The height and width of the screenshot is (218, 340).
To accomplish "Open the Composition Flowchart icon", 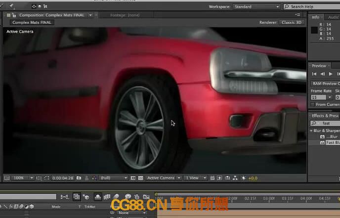I will pyautogui.click(x=235, y=178).
